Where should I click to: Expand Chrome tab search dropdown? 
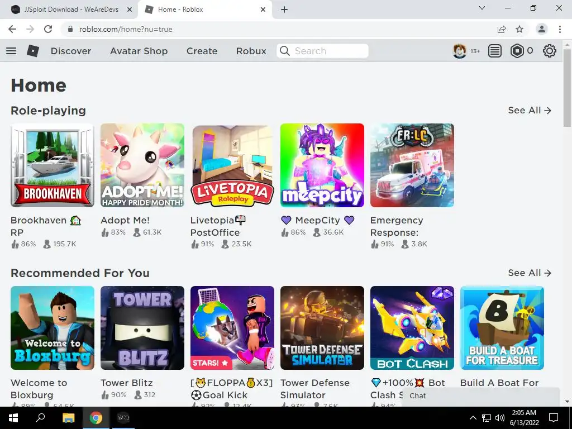pos(482,8)
